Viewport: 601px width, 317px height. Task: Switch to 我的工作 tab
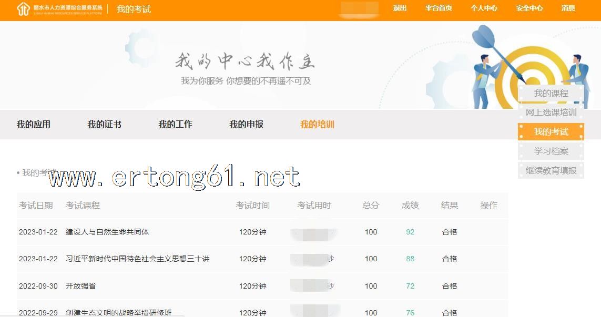coord(175,125)
